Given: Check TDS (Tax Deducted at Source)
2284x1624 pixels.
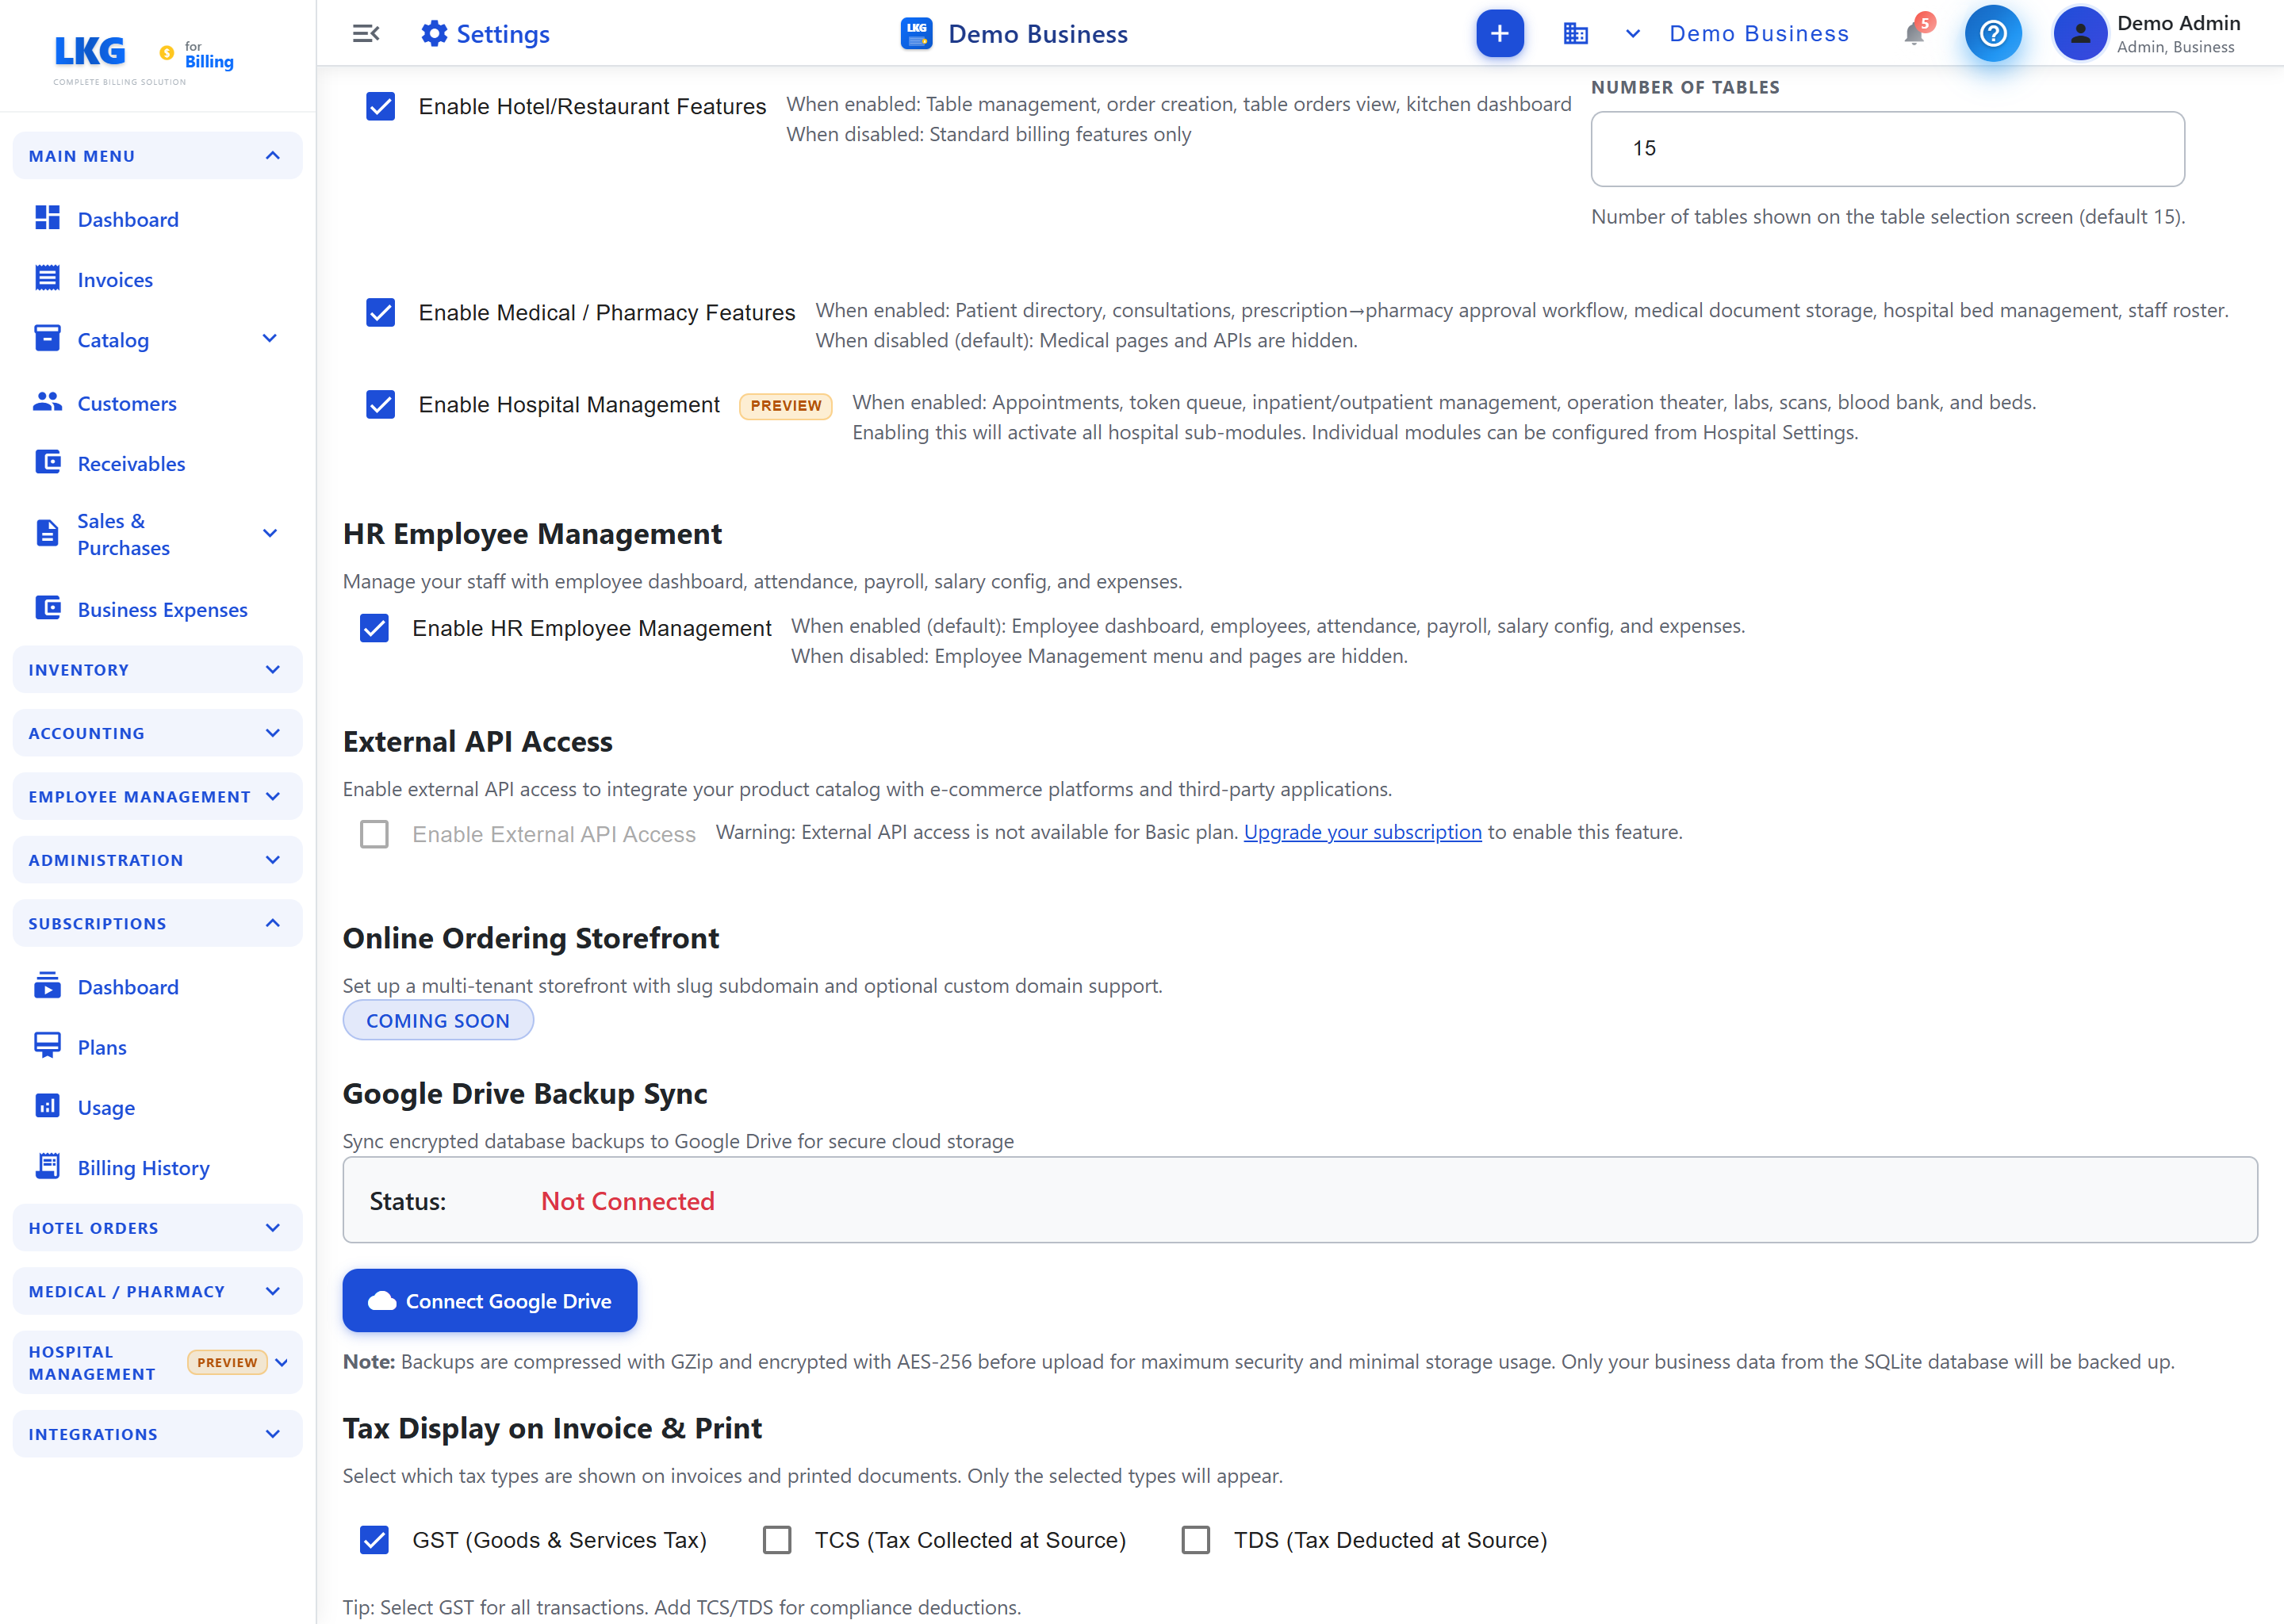Looking at the screenshot, I should coord(1196,1540).
